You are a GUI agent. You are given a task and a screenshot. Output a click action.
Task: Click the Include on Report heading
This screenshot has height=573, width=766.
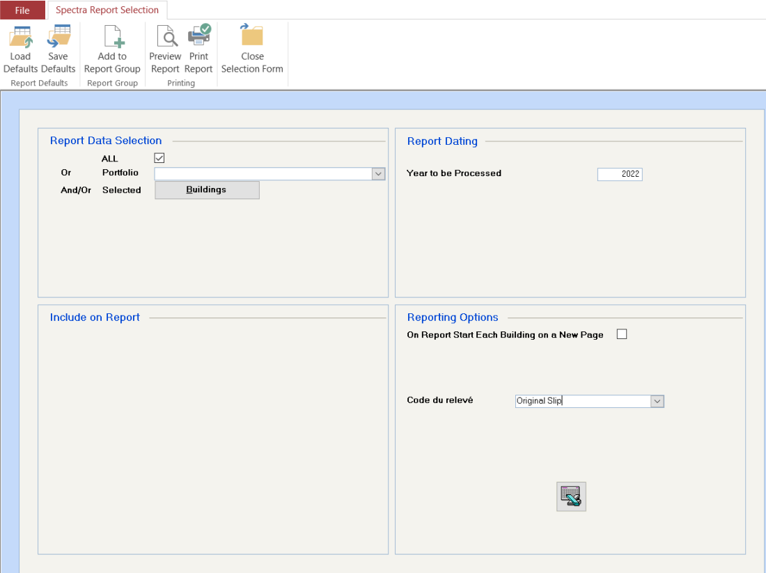pos(95,317)
